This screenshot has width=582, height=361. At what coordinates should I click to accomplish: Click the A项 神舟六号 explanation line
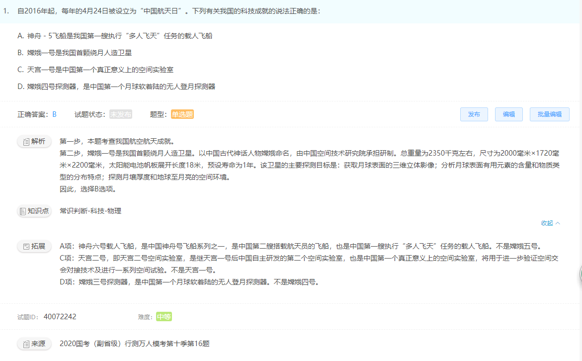[301, 246]
